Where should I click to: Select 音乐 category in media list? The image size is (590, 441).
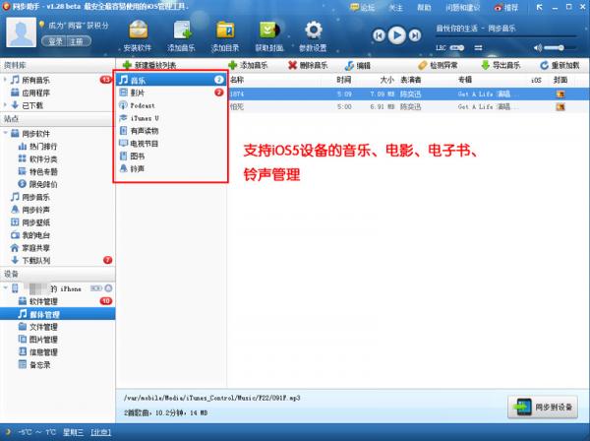171,80
